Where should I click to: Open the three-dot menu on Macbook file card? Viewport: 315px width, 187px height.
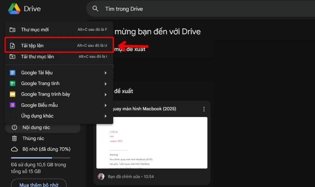[x=204, y=109]
